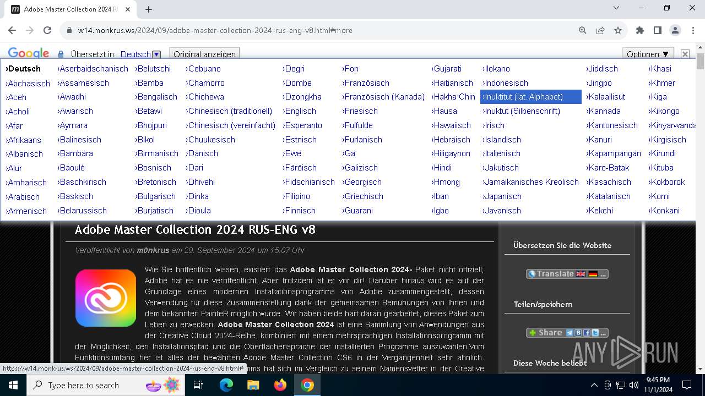Launch Microsoft Edge from taskbar

226,385
